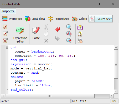
Task: Click the vertical scrollbar down arrow
Action: [x=116, y=91]
